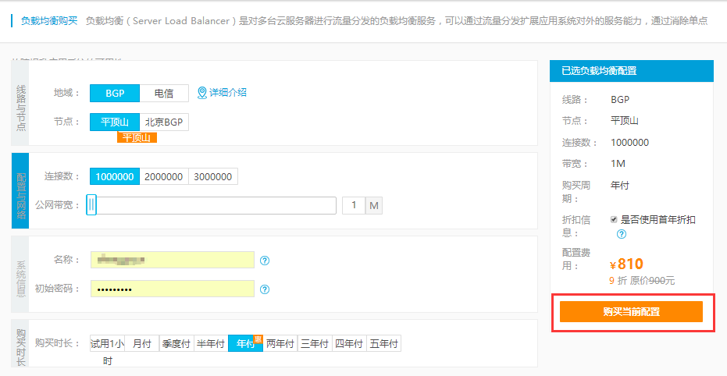This screenshot has height=376, width=727.
Task: Click the bandwidth value input box
Action: [x=354, y=205]
